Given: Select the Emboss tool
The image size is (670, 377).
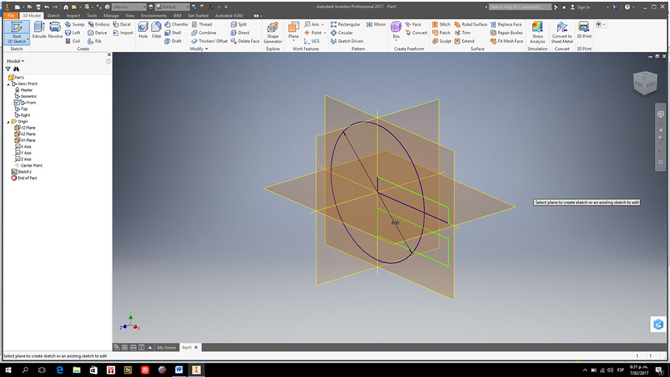Looking at the screenshot, I should [98, 24].
